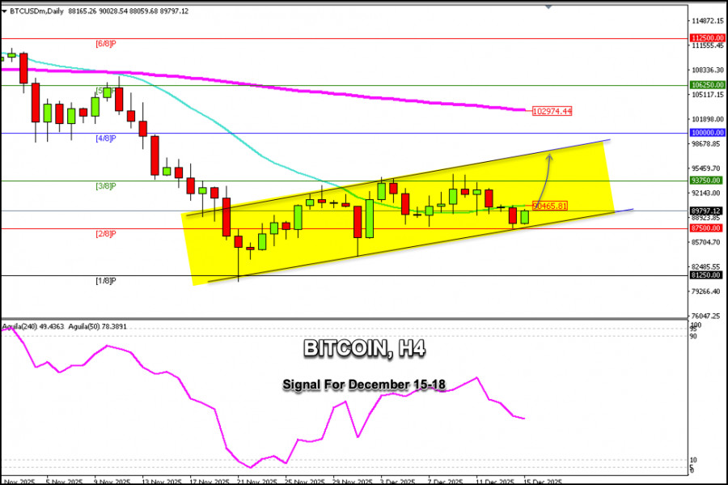Click the 25 Nov 2025 date label
Screen dimensions: 728x485
(305, 481)
